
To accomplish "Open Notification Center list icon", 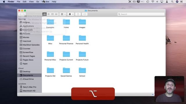I will (181, 2).
